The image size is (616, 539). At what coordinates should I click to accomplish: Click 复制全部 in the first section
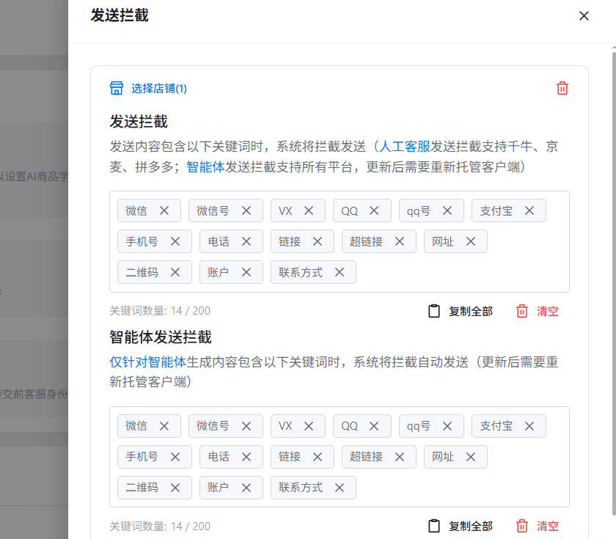click(472, 310)
